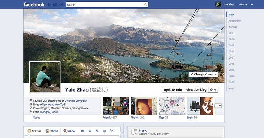Open Friends 427 link

110,118
